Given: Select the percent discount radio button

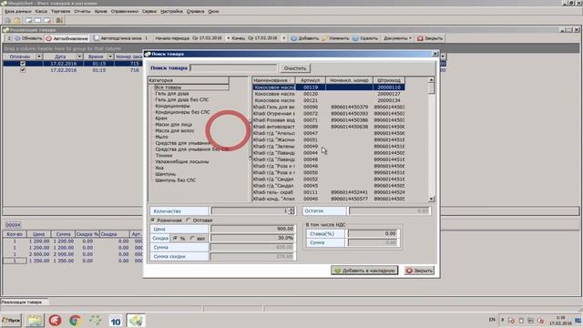Looking at the screenshot, I should click(175, 239).
